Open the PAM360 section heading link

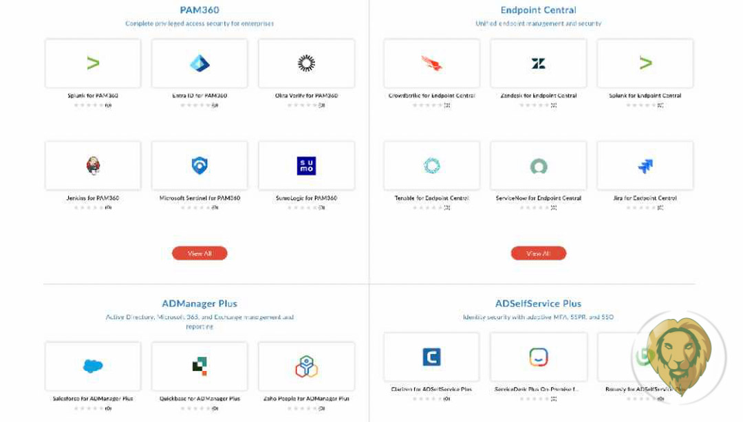(x=200, y=10)
